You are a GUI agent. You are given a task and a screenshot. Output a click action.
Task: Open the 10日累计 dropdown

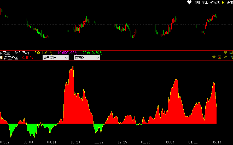click(56, 58)
